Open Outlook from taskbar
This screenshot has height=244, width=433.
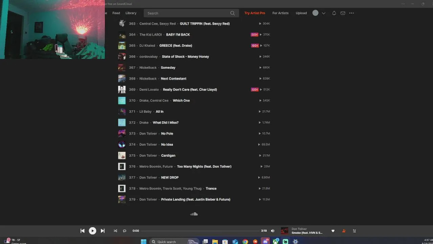tap(235, 242)
